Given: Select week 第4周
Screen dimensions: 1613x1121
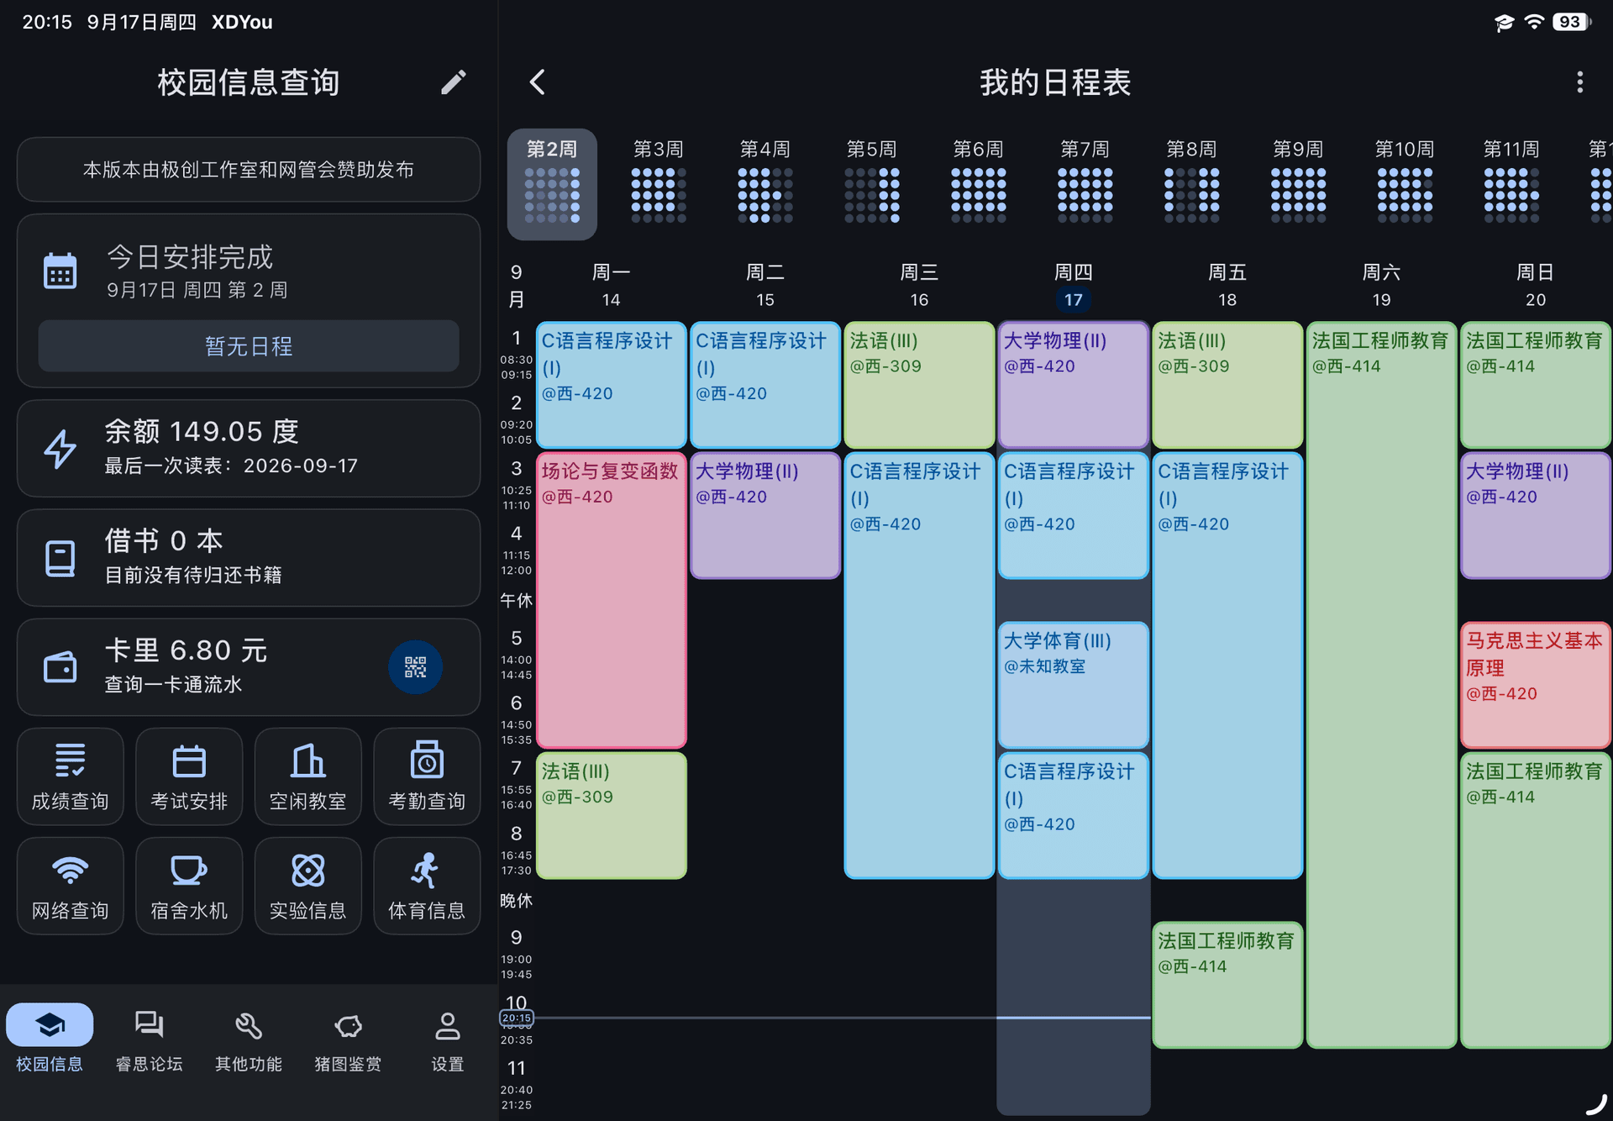Looking at the screenshot, I should [x=765, y=183].
